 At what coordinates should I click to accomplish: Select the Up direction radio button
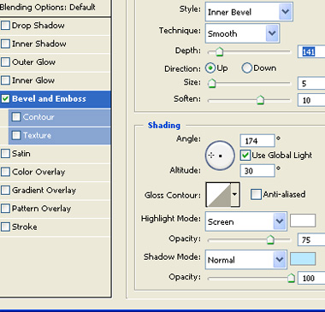click(210, 68)
